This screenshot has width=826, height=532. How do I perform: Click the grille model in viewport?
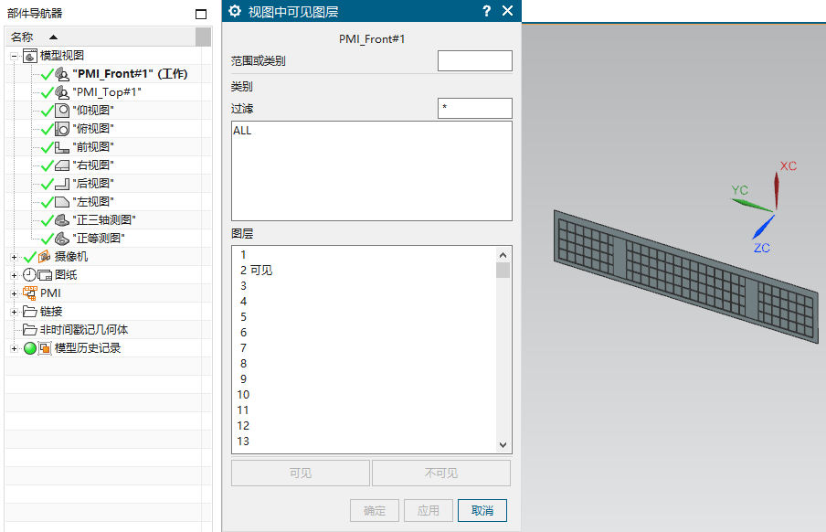686,276
